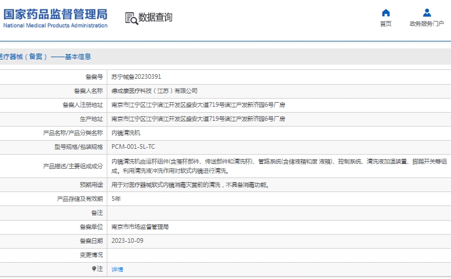This screenshot has height=279, width=451.
Task: Open the 首页 home icon
Action: pos(386,13)
